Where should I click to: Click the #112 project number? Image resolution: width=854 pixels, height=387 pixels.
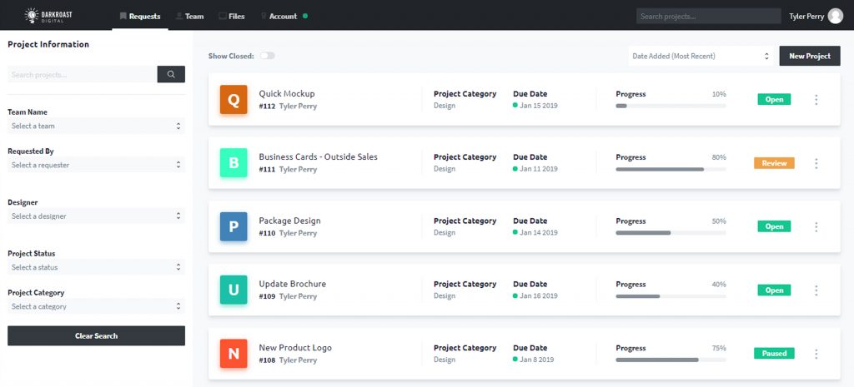(x=267, y=106)
